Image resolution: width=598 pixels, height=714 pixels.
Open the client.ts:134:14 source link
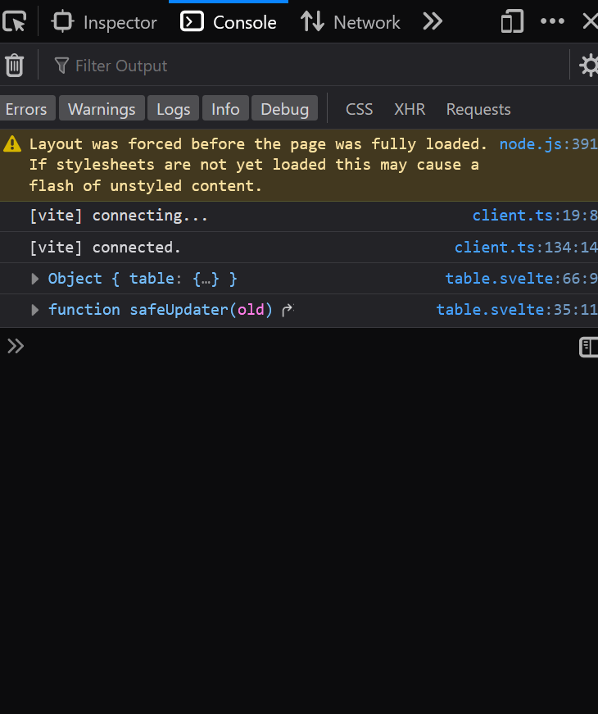tap(526, 247)
